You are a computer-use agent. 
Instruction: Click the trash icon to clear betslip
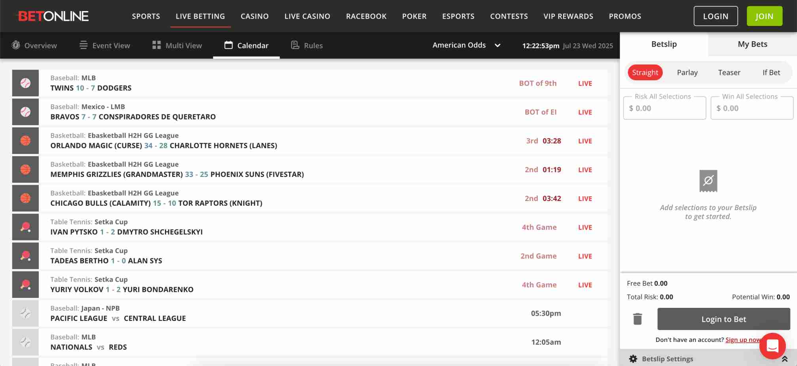point(638,319)
